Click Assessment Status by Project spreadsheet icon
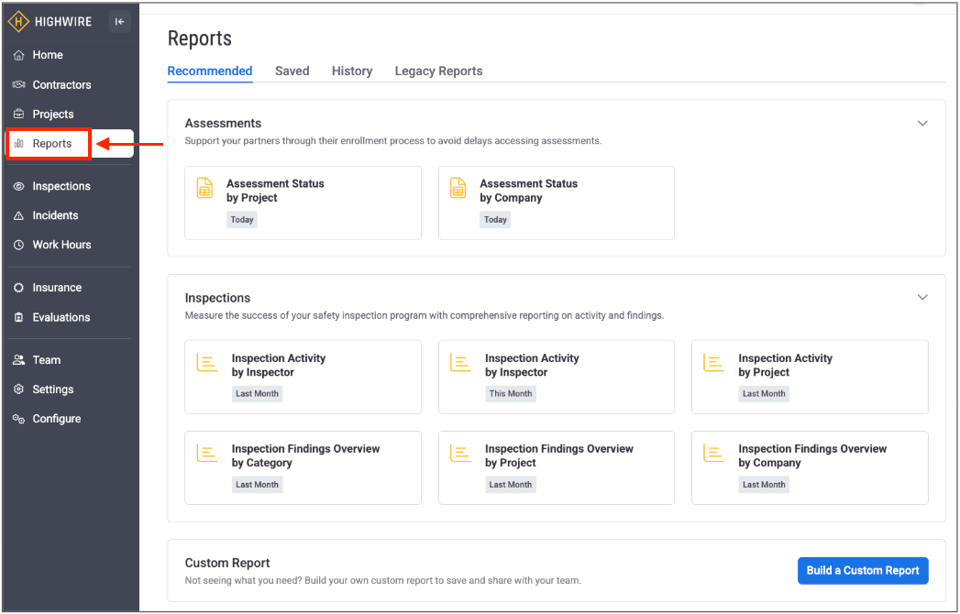 point(205,188)
